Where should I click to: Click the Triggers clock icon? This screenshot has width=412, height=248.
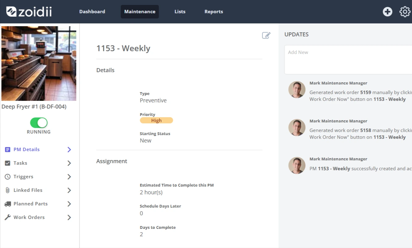[8, 176]
